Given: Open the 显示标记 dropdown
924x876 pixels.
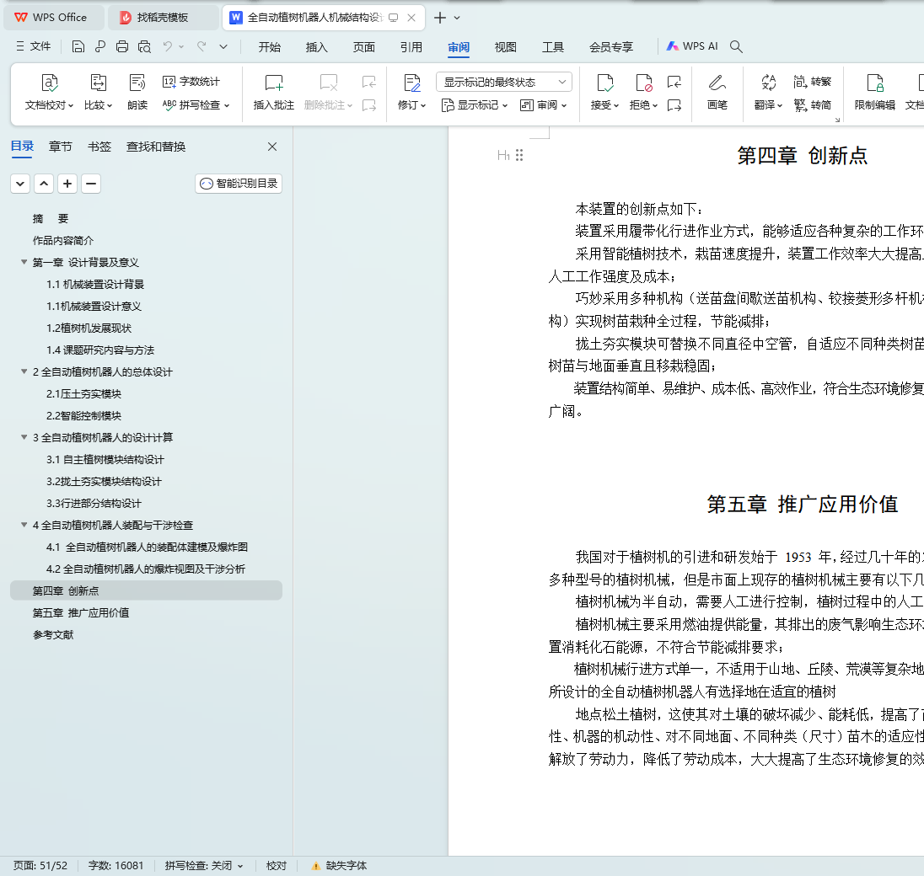Looking at the screenshot, I should (475, 105).
